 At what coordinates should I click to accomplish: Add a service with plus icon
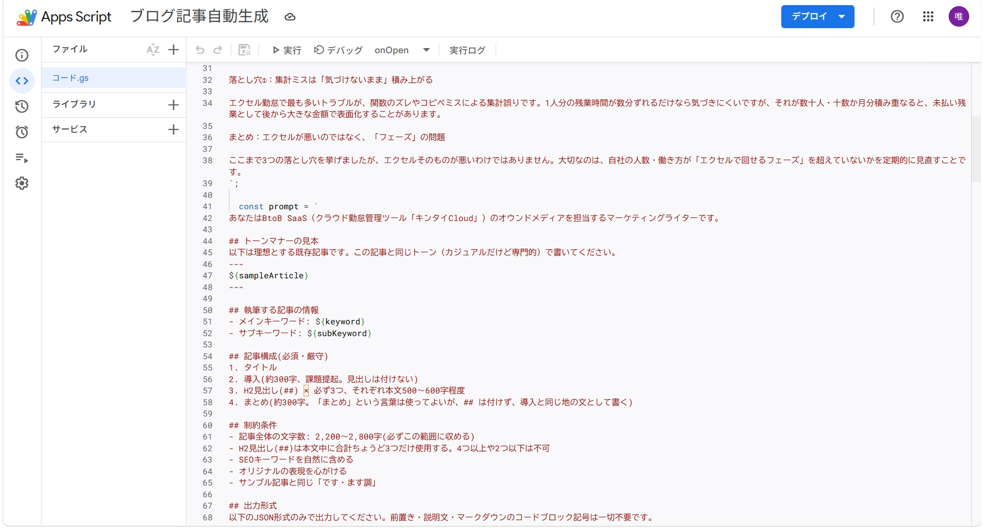[174, 129]
